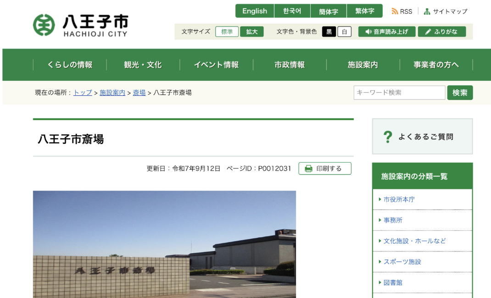Click the keyword search (キーワード検索) field
The width and height of the screenshot is (491, 298).
pyautogui.click(x=399, y=93)
